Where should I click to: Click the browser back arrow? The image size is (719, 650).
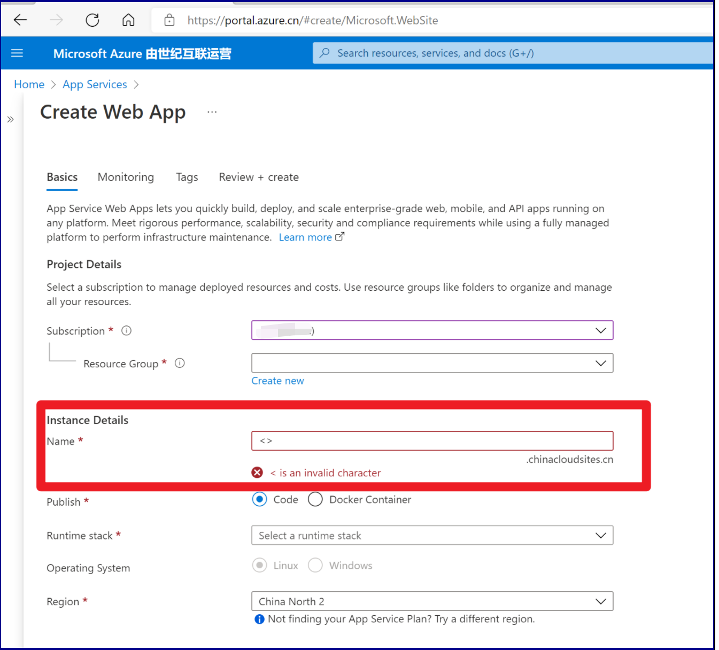(20, 20)
